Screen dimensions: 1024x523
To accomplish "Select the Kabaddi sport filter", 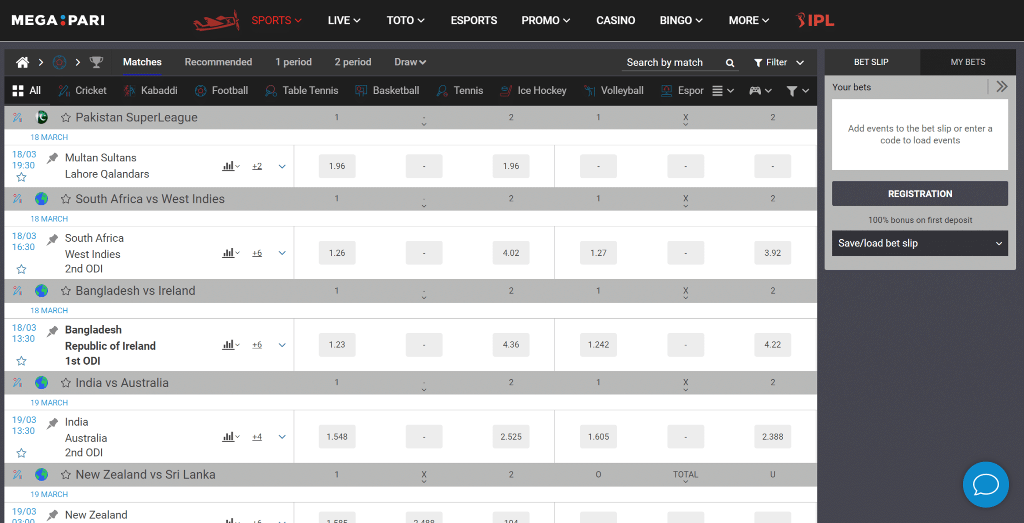I will pos(150,90).
